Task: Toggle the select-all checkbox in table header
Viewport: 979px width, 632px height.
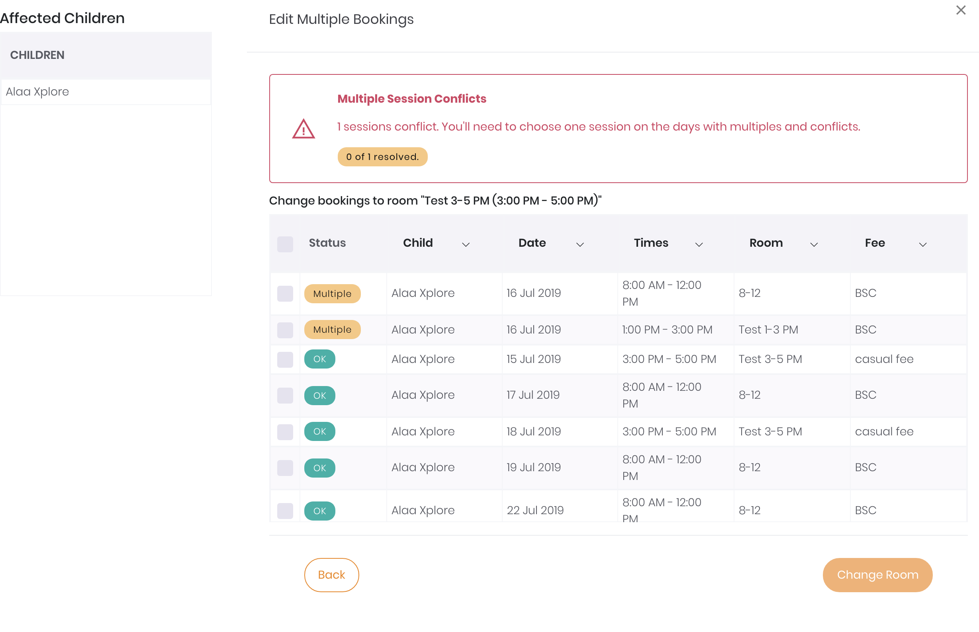Action: pos(285,244)
